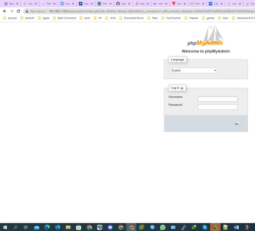Open Microsoft Store from the taskbar
Viewport: 255px width, 231px height.
[79, 227]
